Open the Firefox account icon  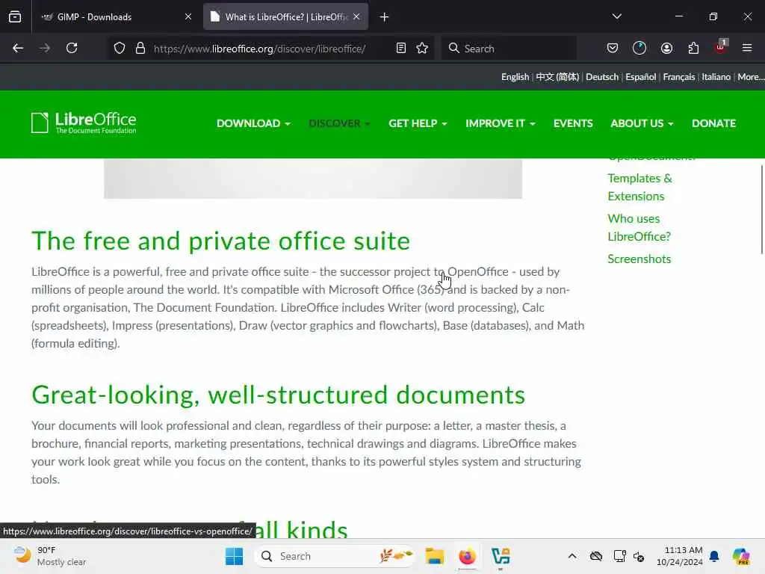(666, 48)
